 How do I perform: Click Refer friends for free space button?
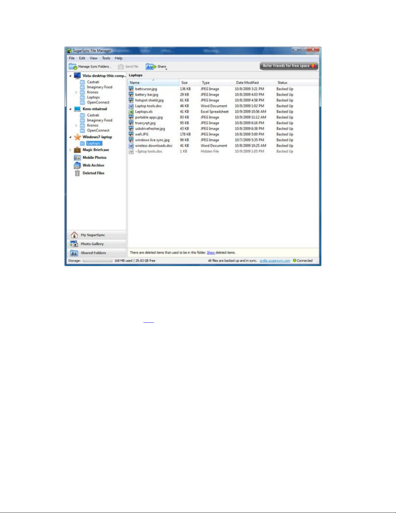289,66
